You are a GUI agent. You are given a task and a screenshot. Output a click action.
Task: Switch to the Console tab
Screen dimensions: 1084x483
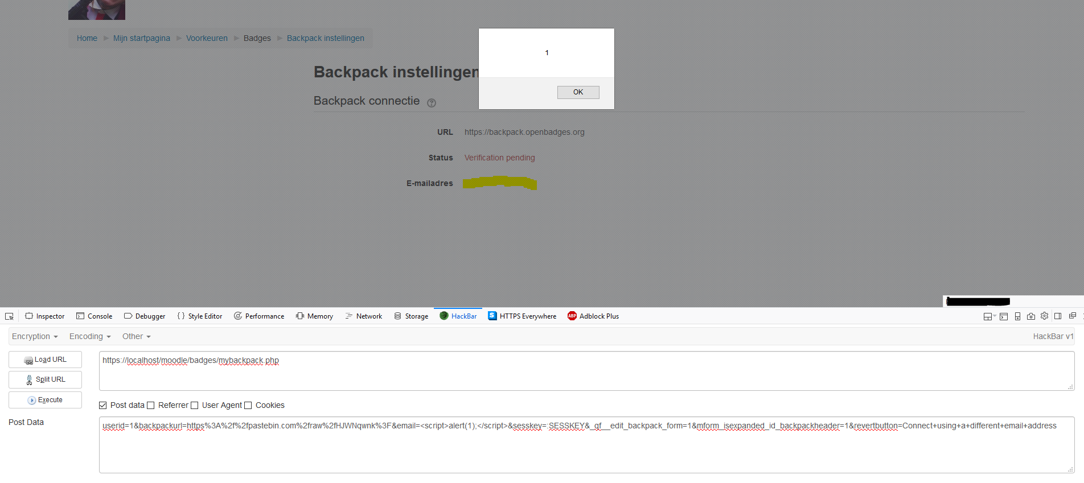pyautogui.click(x=95, y=316)
